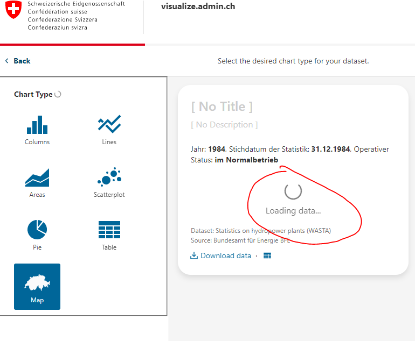The image size is (415, 341).
Task: Click the Back chevron arrow
Action: [6, 61]
